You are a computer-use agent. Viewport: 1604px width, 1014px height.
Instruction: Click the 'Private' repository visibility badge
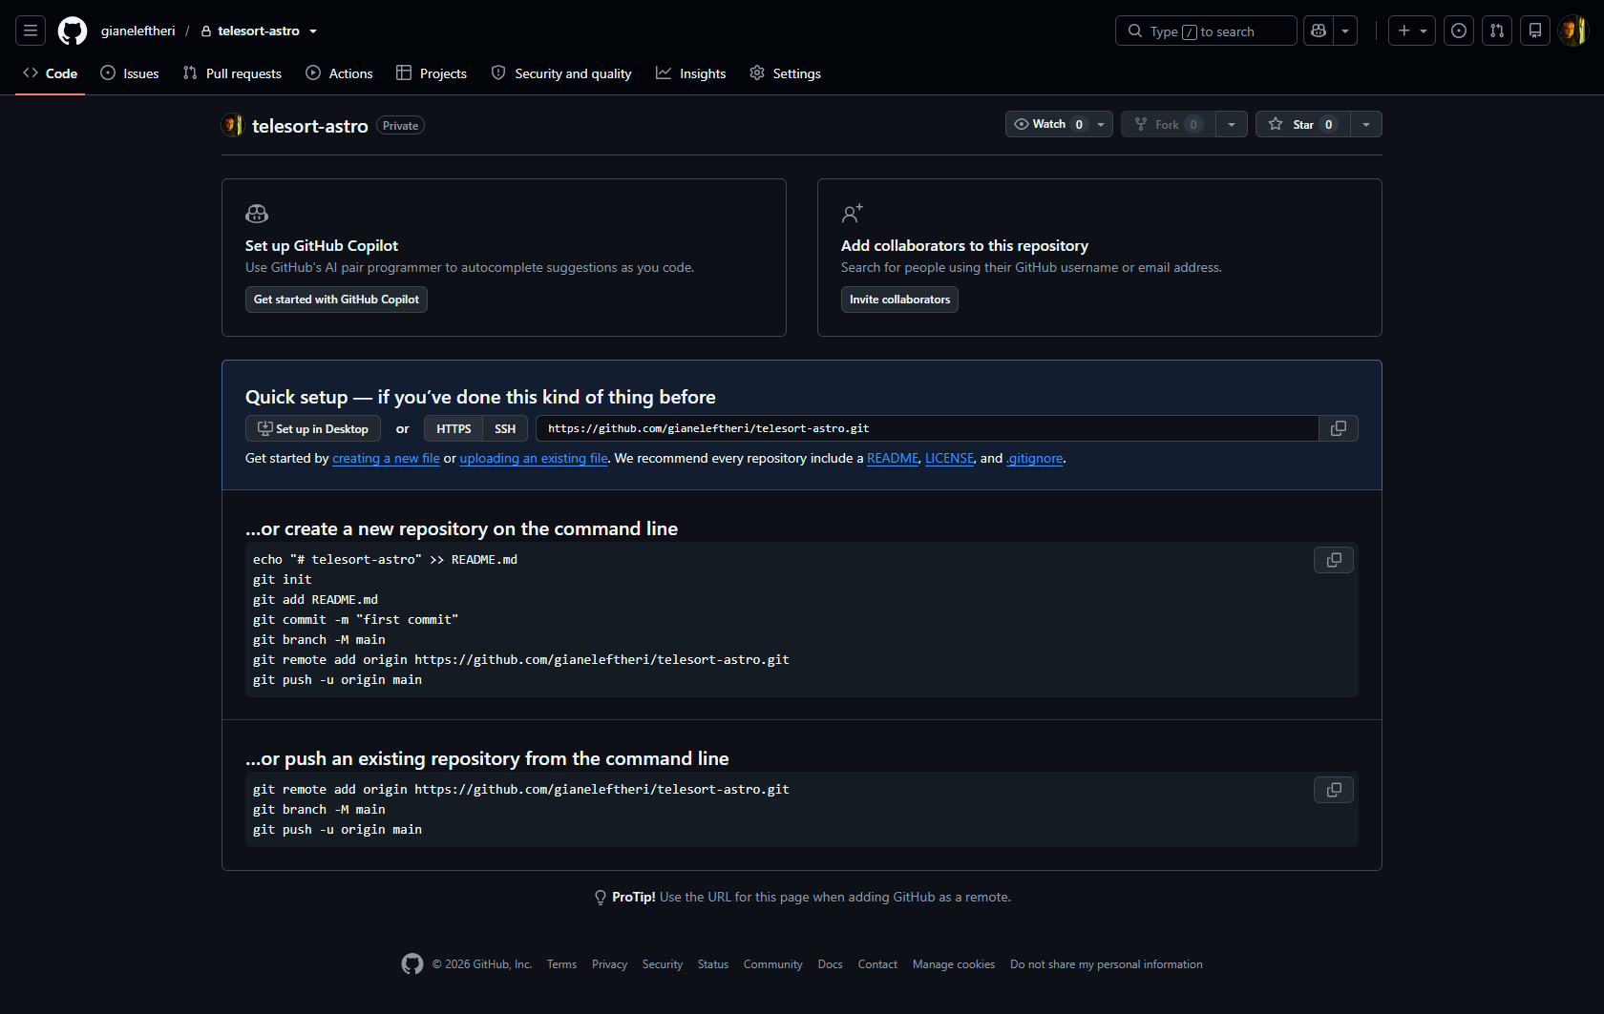400,126
